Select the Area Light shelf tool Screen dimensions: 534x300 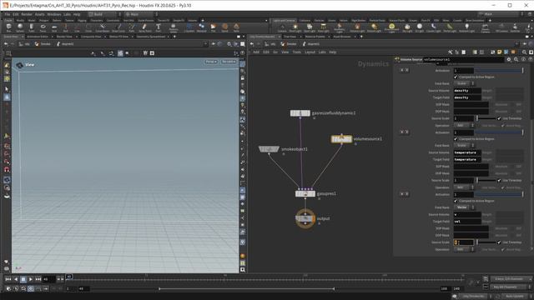pos(323,27)
